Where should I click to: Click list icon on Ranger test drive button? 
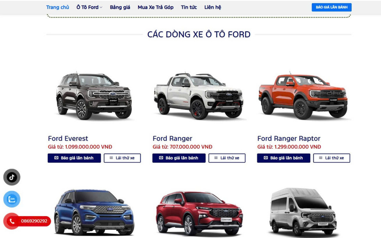(216, 158)
